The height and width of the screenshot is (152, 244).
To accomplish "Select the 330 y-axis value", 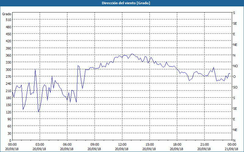I will tap(9, 63).
